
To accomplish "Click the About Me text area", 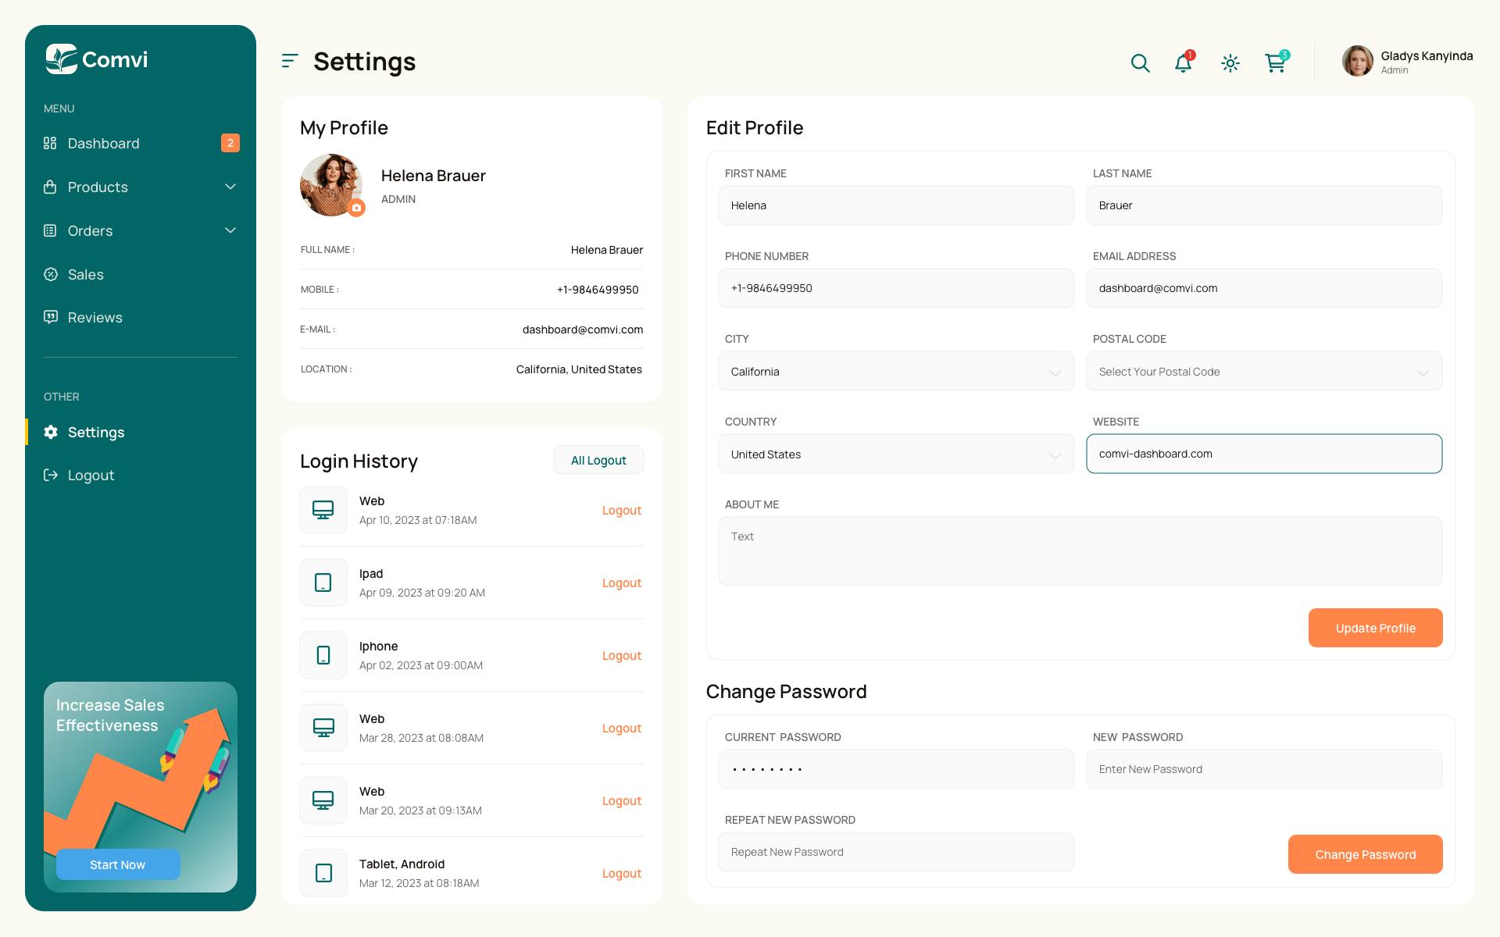I will [1080, 550].
